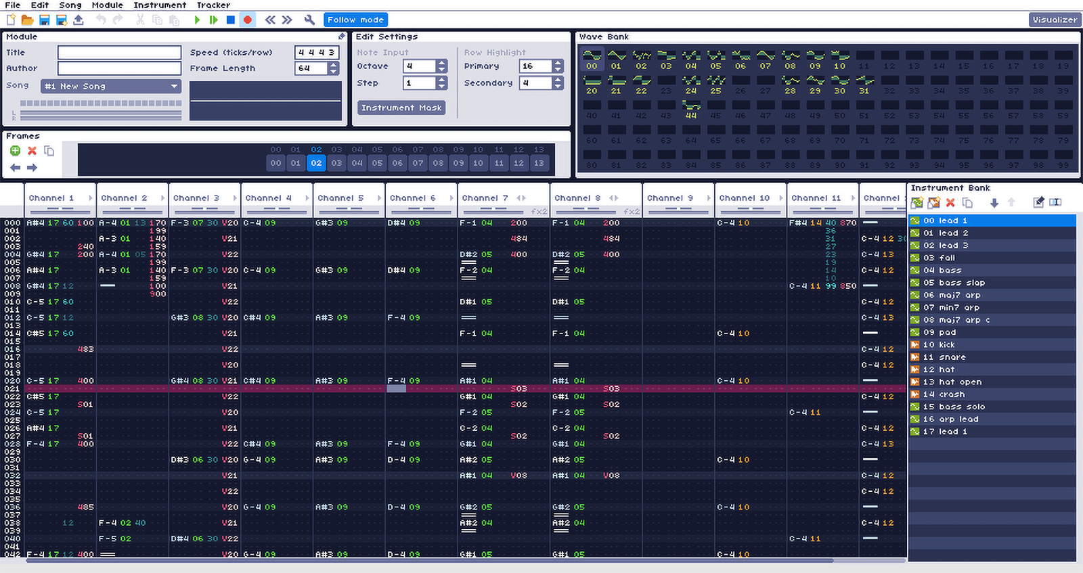Screen dimensions: 1083x573
Task: Remove the selected instrument with red X
Action: (950, 202)
